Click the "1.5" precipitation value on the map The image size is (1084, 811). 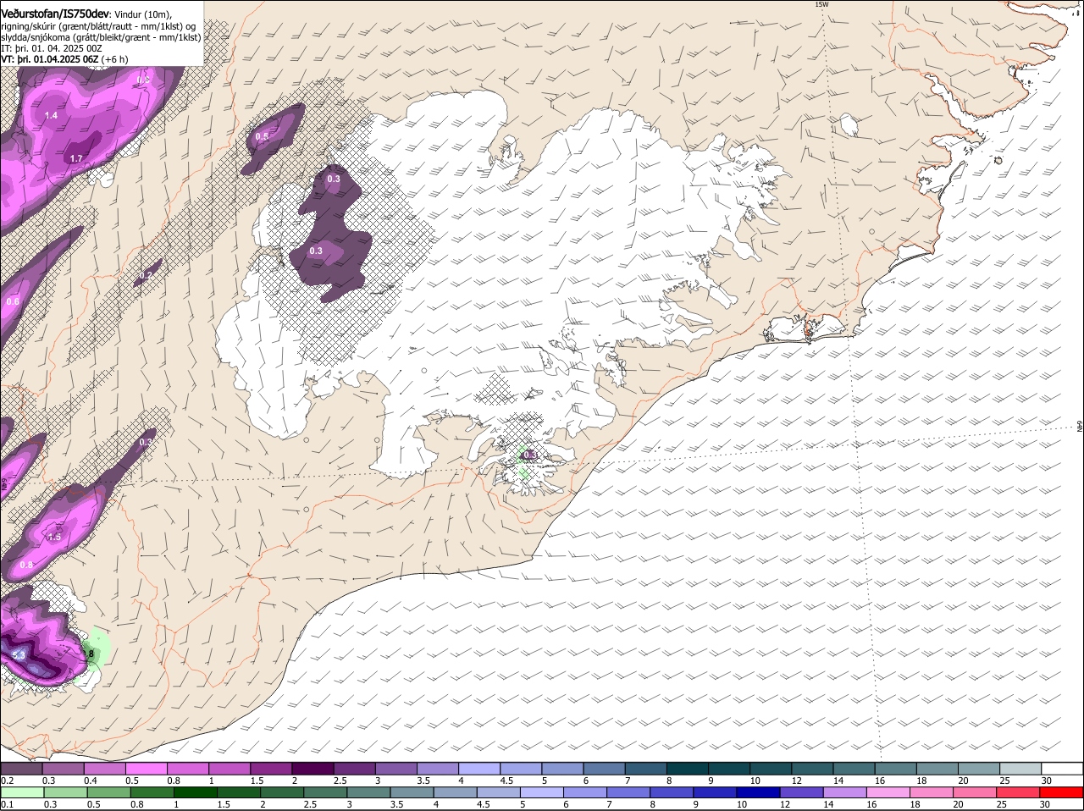(55, 538)
